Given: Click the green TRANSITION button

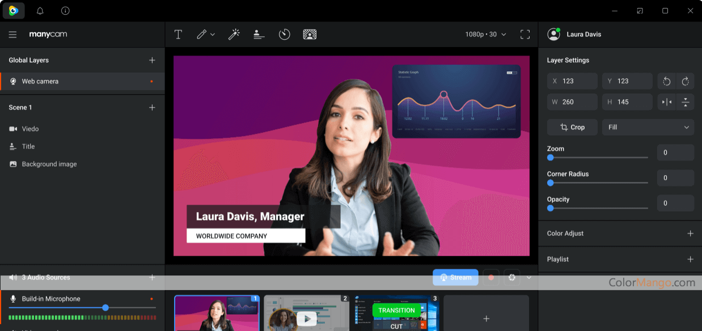Looking at the screenshot, I should click(396, 310).
